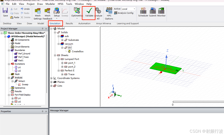Screen dimensions: 224x135
Task: Collapse the Analysis node in Project Manager
Action: point(9,78)
